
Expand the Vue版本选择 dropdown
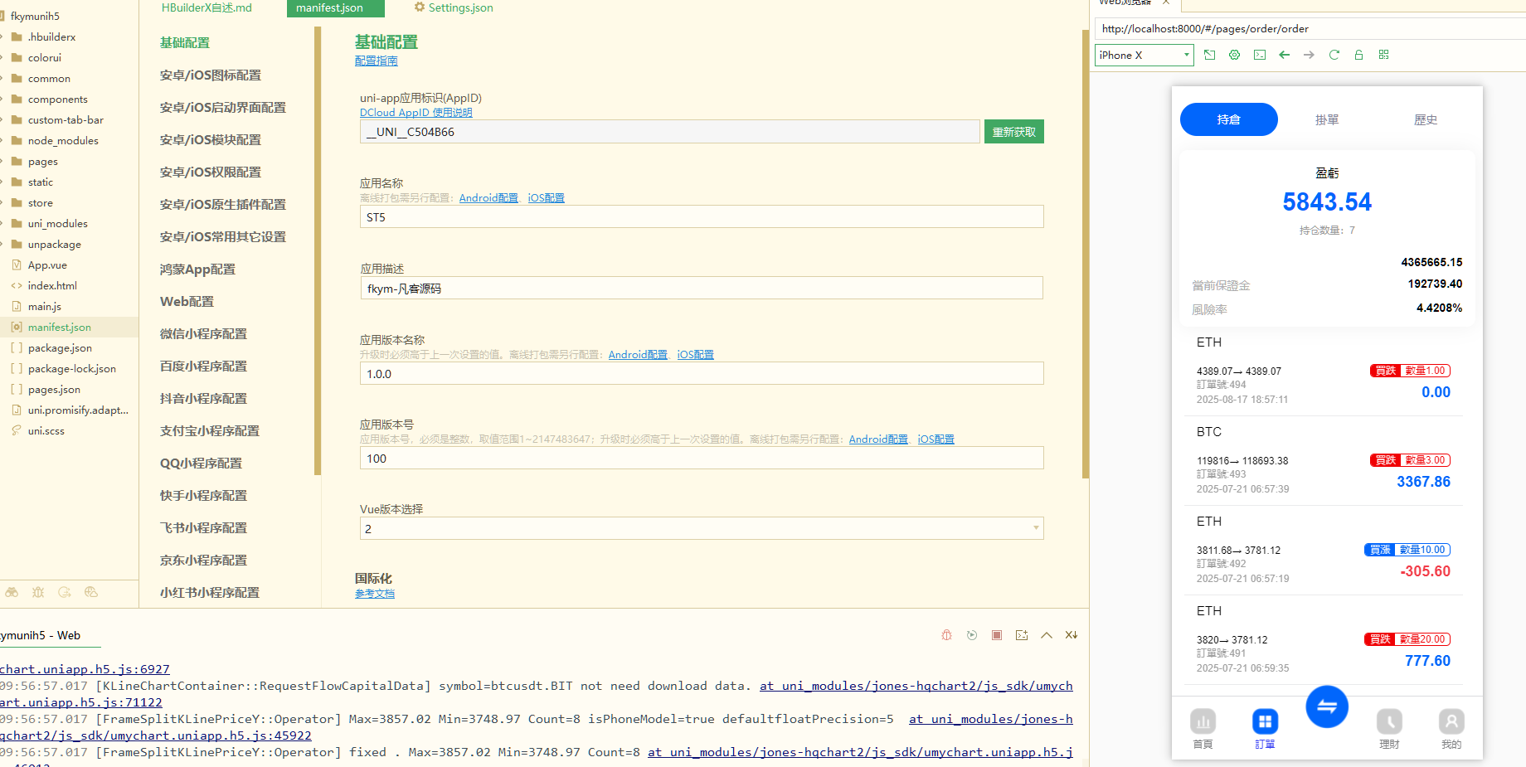1034,527
